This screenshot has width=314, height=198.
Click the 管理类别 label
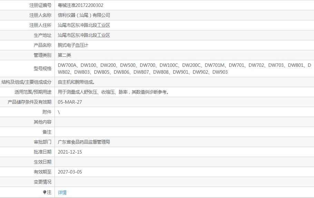pyautogui.click(x=43, y=55)
